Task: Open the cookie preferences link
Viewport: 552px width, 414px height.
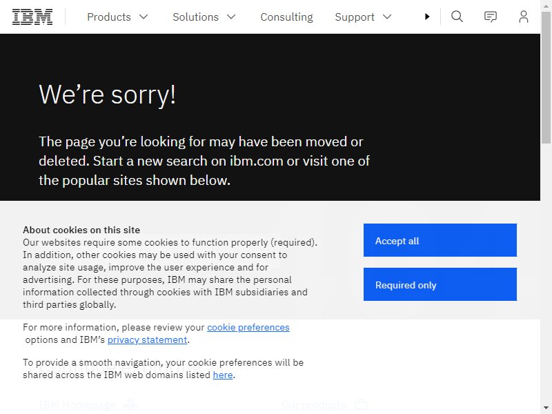Action: click(x=248, y=327)
